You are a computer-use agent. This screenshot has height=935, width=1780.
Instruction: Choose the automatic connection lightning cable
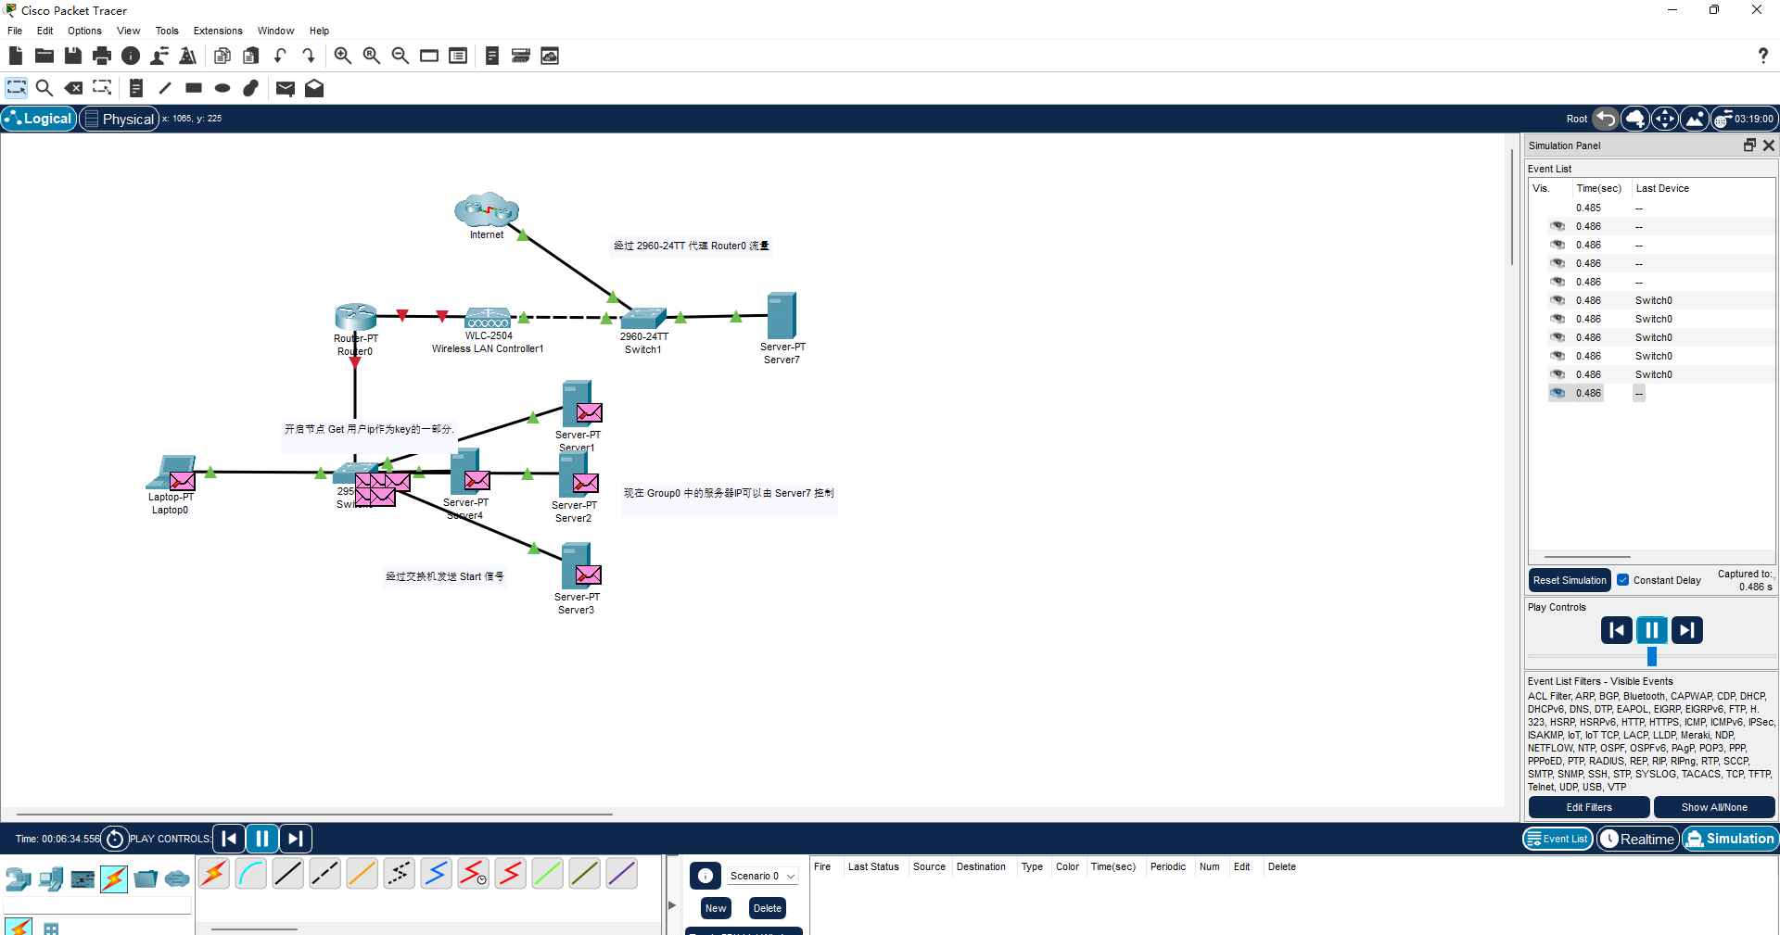(x=213, y=873)
